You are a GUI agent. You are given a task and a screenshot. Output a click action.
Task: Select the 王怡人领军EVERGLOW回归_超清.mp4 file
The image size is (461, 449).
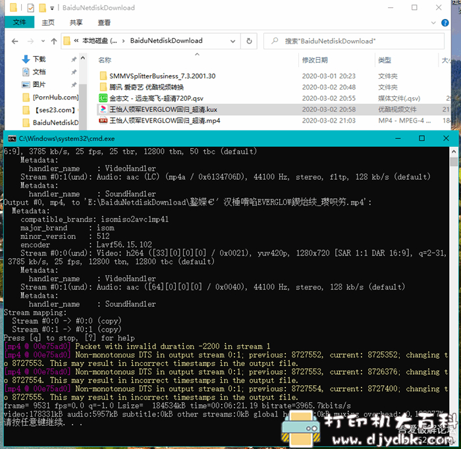coord(165,120)
